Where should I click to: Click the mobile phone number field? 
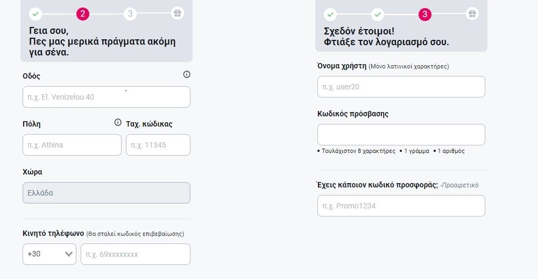tap(136, 254)
